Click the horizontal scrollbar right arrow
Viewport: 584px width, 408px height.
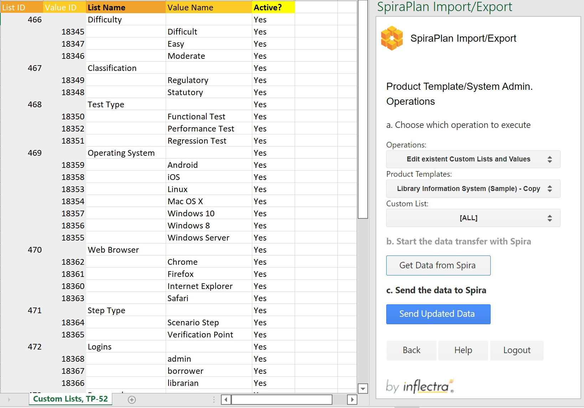[x=352, y=400]
